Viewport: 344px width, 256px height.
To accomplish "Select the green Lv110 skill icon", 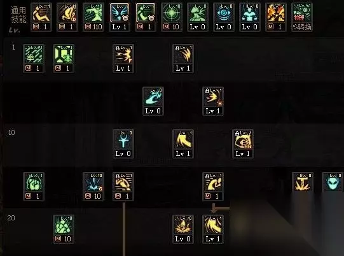I will 93,17.
